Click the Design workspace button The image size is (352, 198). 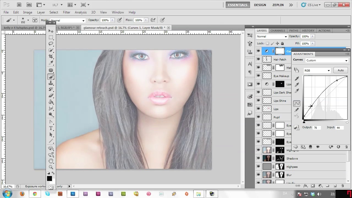260,5
